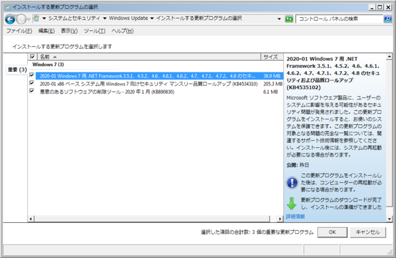Maximize the update selection window
The height and width of the screenshot is (258, 396).
click(379, 7)
